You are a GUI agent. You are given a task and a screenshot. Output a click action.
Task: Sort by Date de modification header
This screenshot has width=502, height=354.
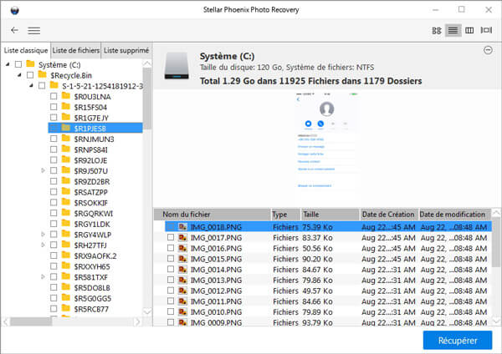(x=454, y=215)
